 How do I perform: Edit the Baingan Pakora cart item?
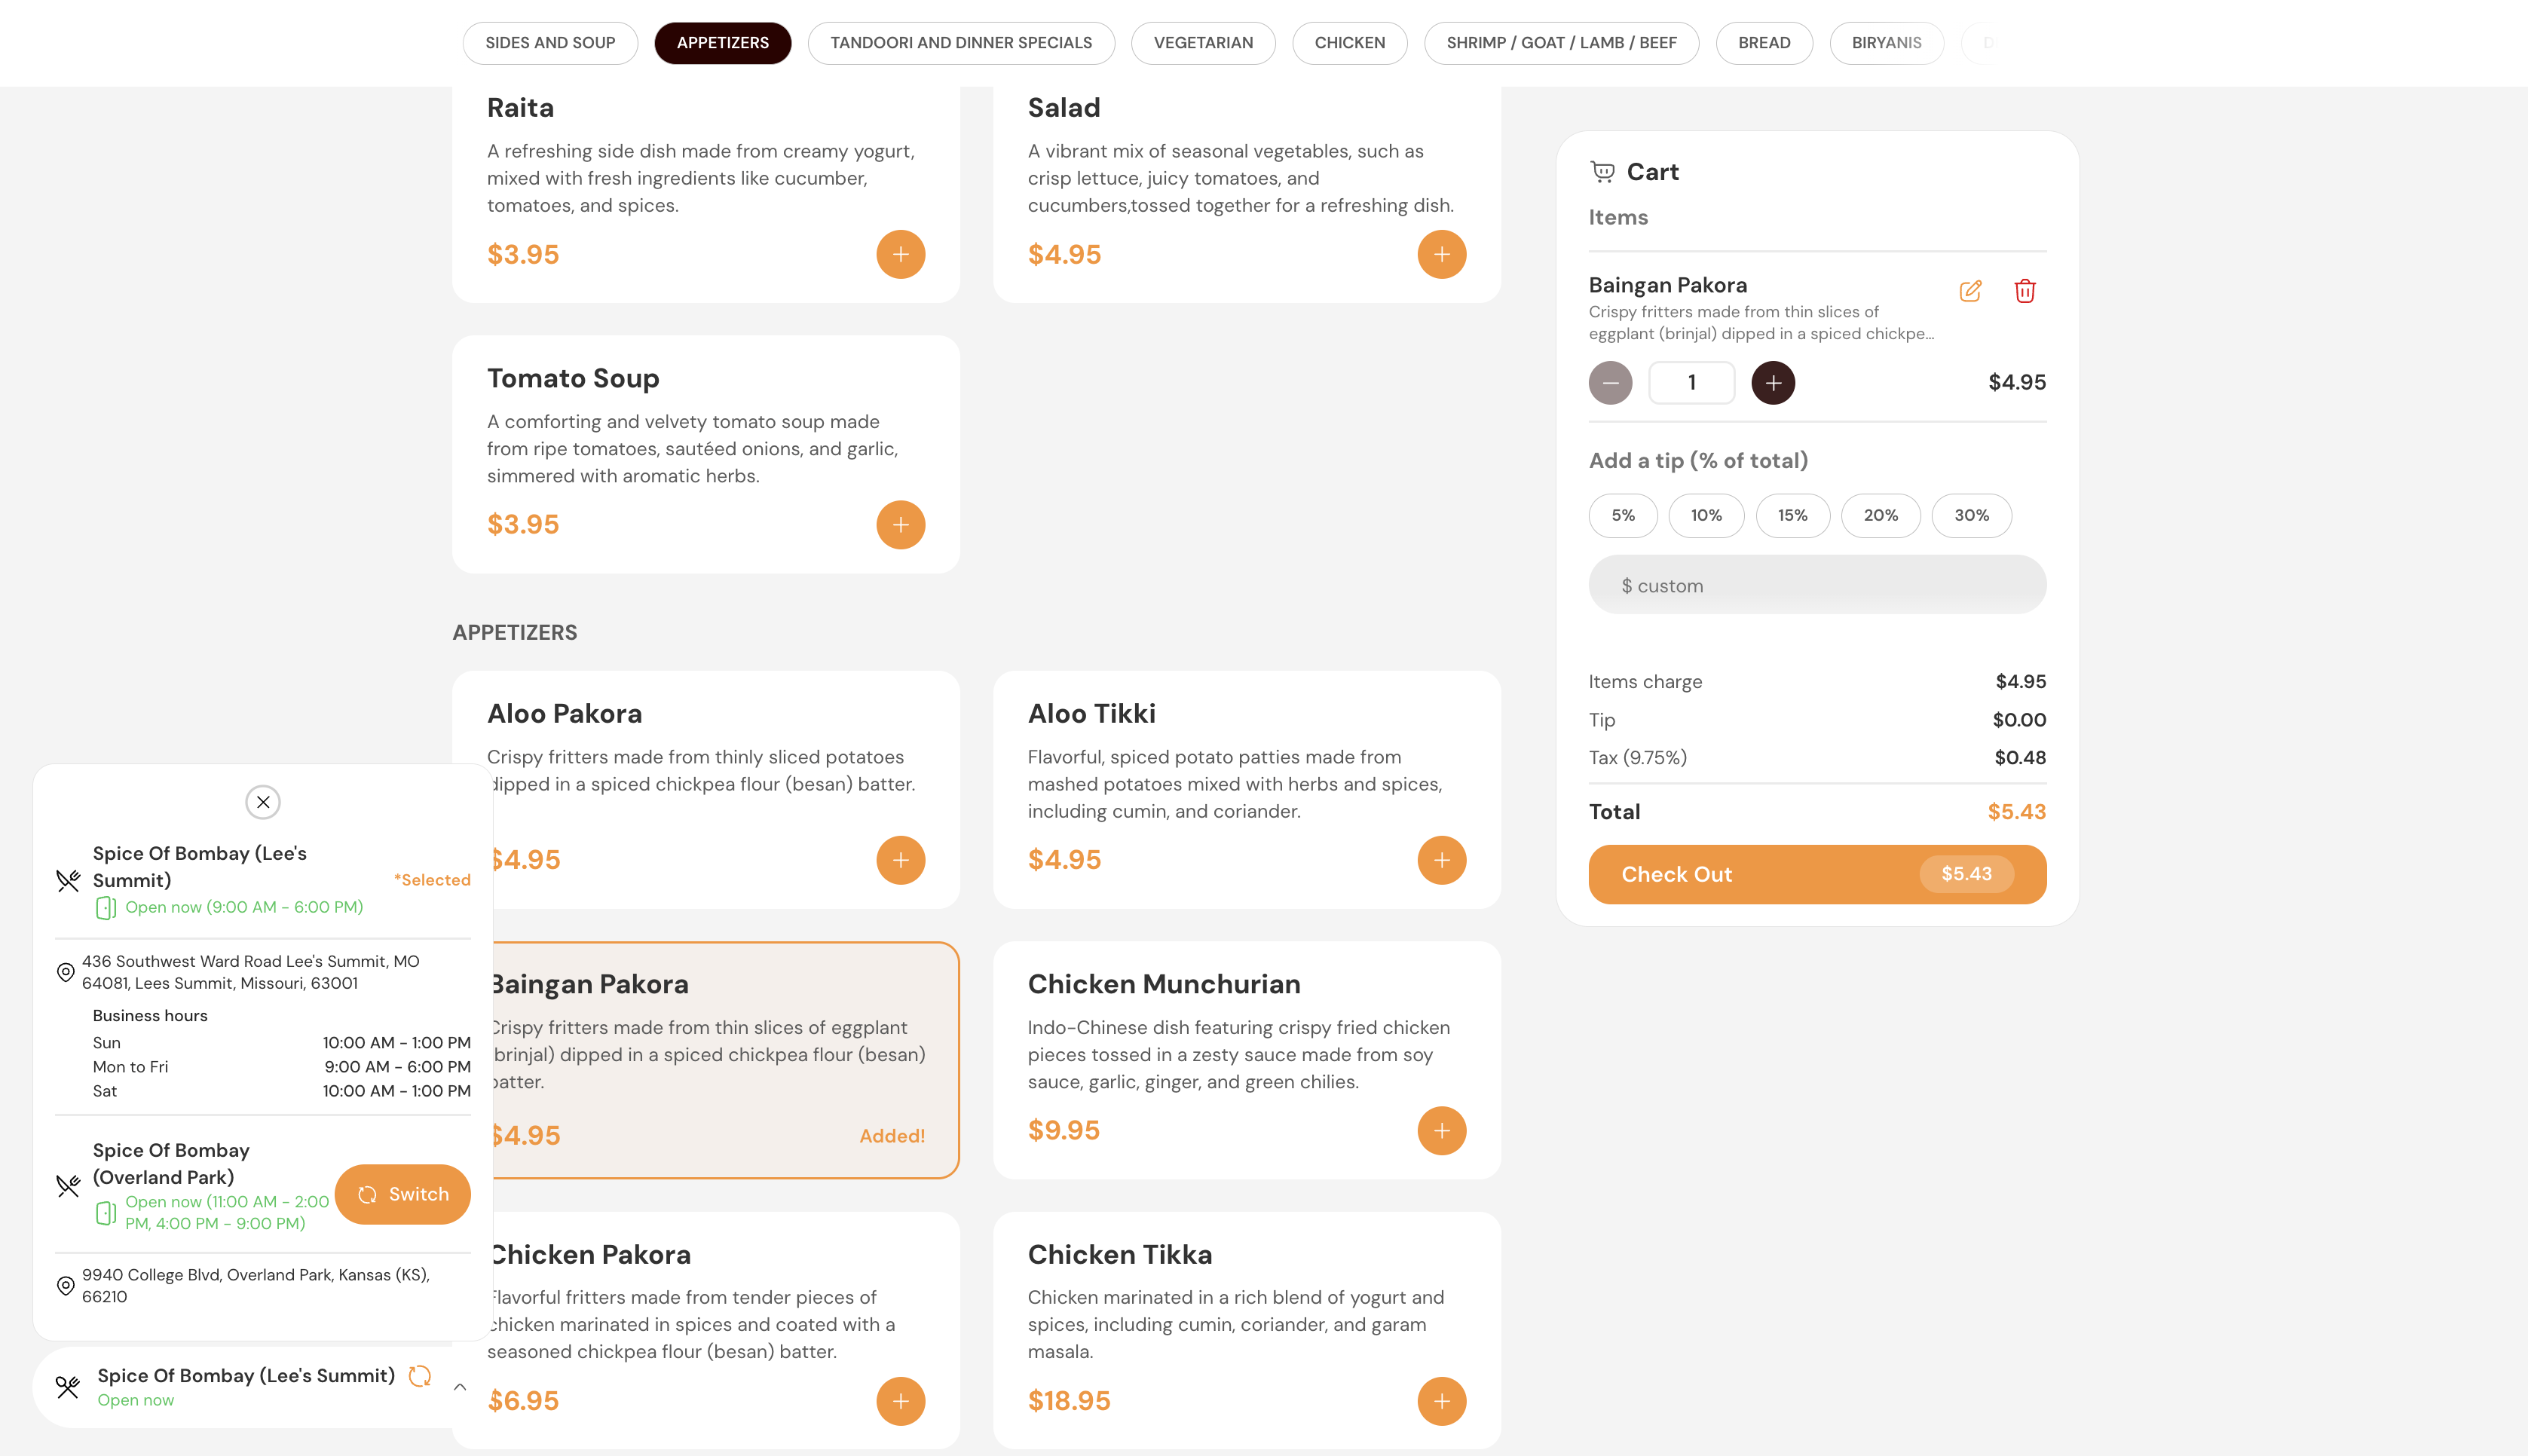[1970, 291]
